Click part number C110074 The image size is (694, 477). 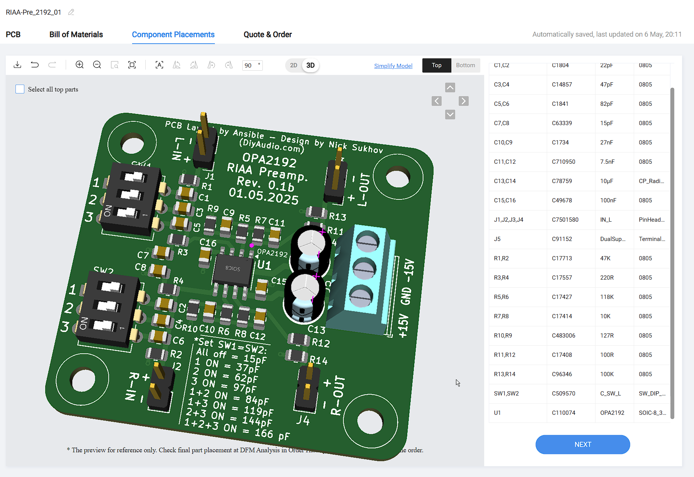[563, 413]
